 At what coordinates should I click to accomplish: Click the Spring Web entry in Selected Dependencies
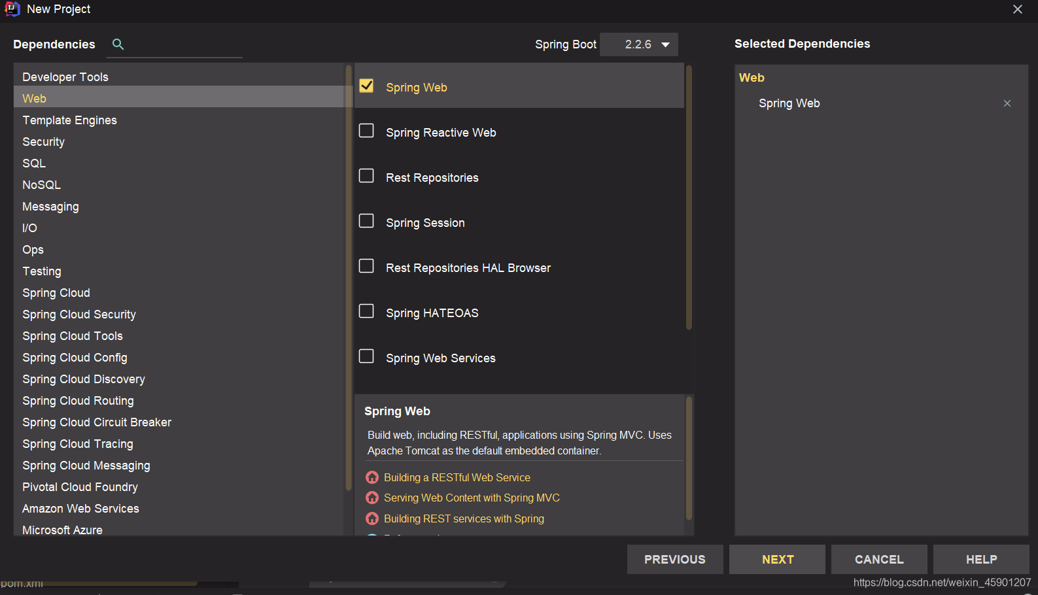(789, 103)
